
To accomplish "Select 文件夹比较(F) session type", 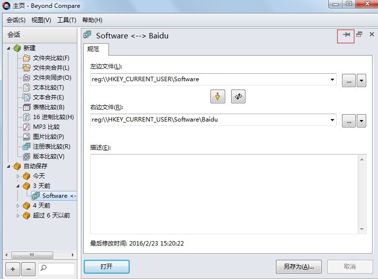I will [x=51, y=58].
